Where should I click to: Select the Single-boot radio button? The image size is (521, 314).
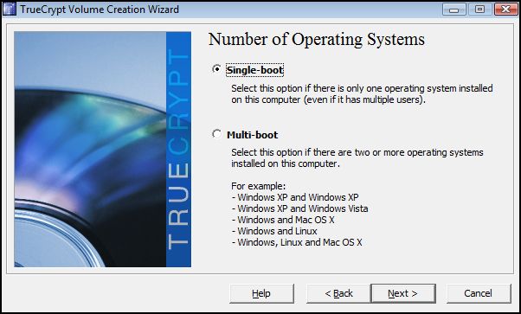point(216,69)
